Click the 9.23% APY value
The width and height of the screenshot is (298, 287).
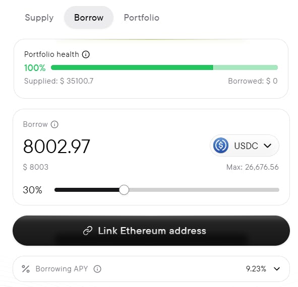256,269
